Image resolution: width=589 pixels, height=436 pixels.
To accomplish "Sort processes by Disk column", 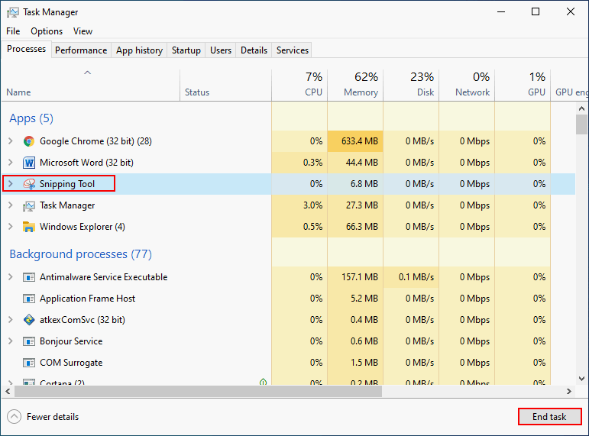I will coord(411,86).
